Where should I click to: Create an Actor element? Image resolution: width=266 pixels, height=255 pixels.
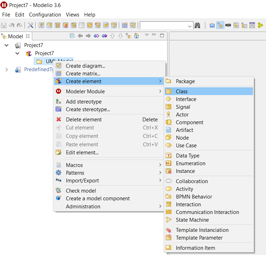(x=209, y=115)
